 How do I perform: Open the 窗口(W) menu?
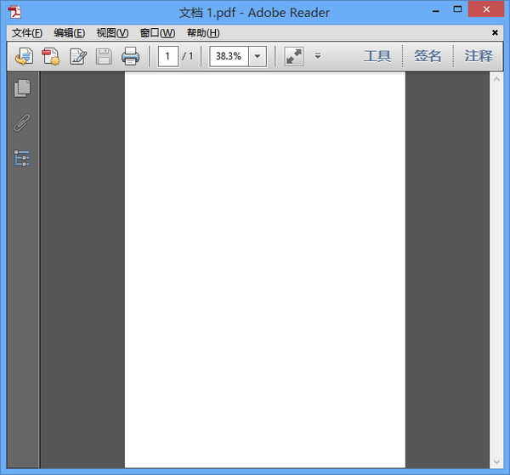pos(157,33)
